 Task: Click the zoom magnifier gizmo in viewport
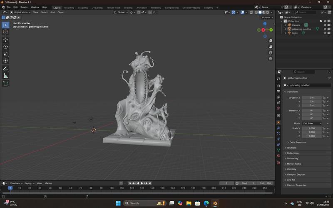(271, 41)
